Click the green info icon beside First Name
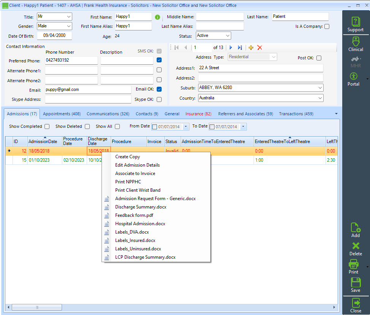Image resolution: width=370 pixels, height=315 pixels. click(157, 17)
